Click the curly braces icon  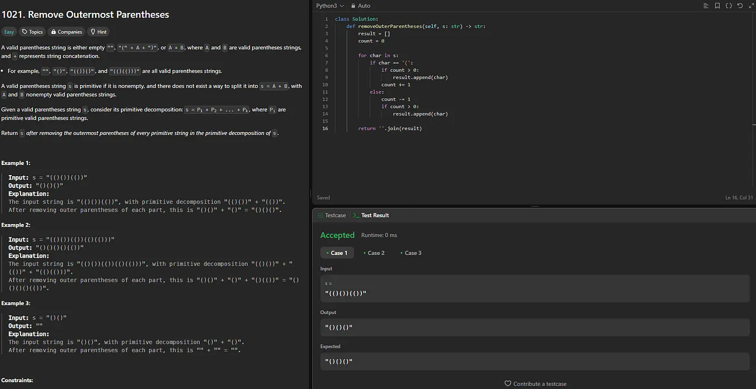(x=729, y=6)
